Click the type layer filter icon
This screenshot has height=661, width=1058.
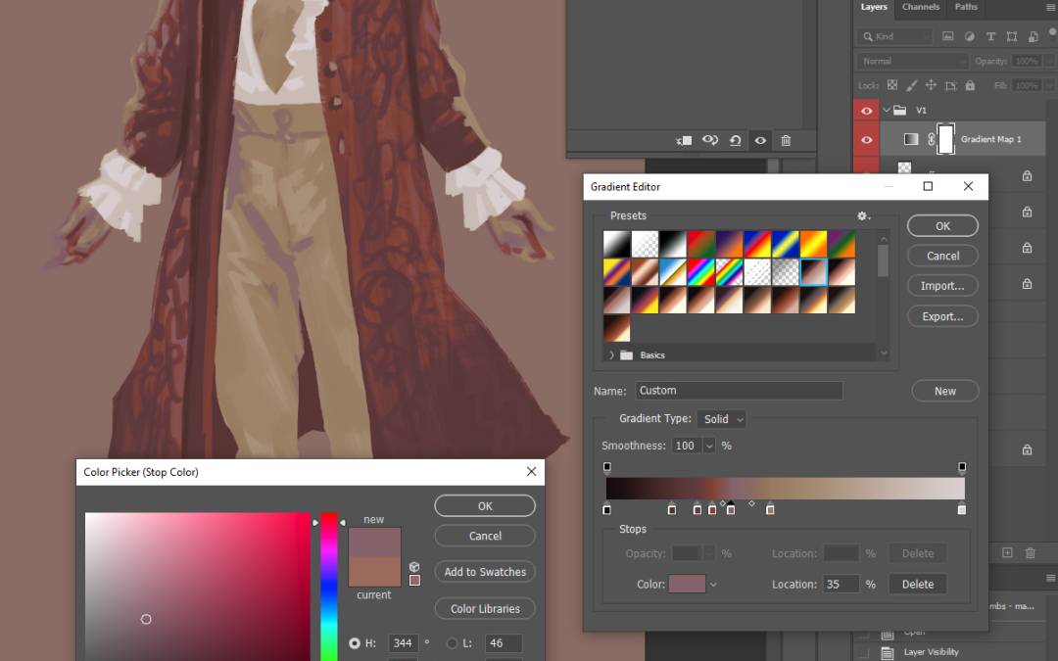[x=990, y=36]
